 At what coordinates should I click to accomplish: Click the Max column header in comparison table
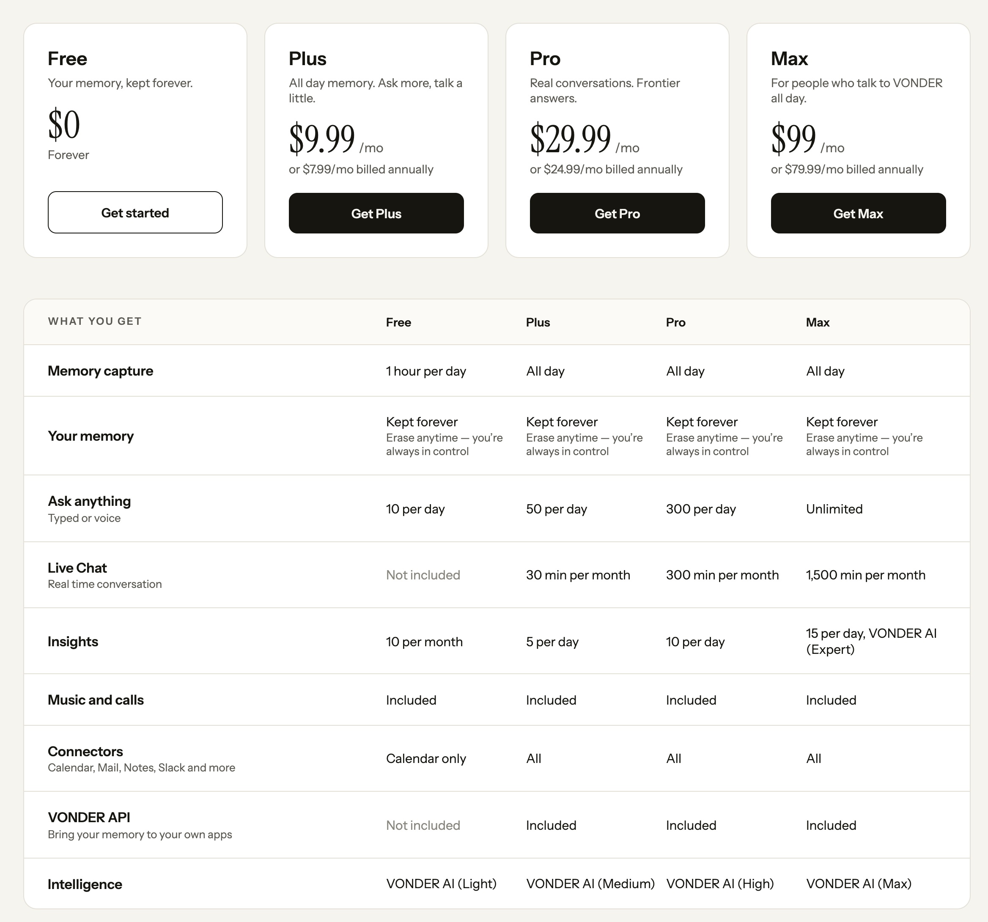click(x=818, y=322)
